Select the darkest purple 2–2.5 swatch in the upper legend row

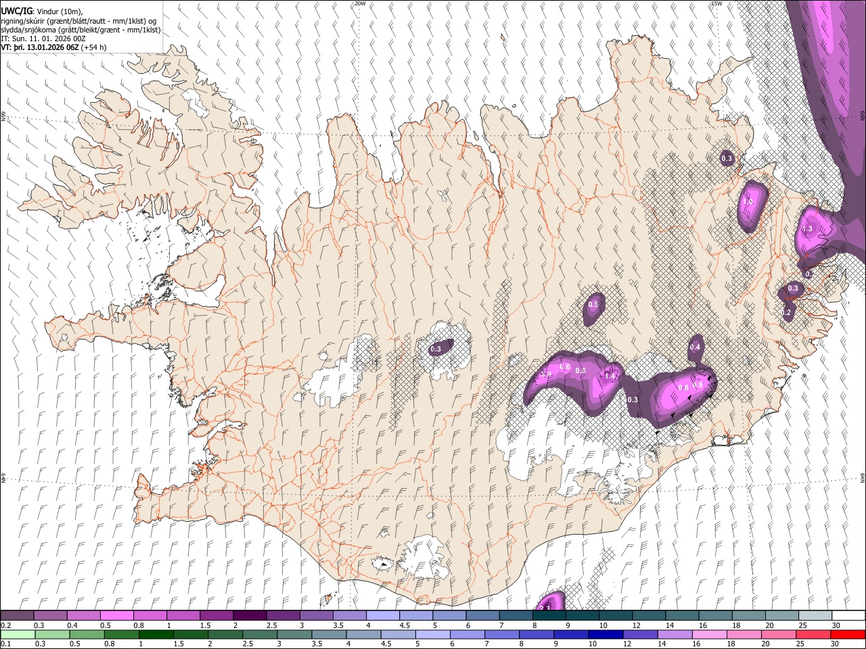click(x=249, y=616)
